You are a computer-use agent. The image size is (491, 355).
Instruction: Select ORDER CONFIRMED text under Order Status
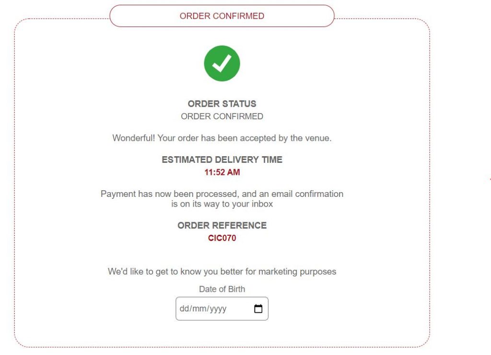[222, 116]
